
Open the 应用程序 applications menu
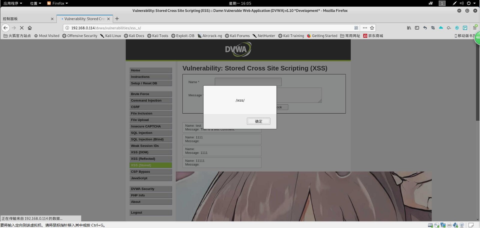coord(13,3)
